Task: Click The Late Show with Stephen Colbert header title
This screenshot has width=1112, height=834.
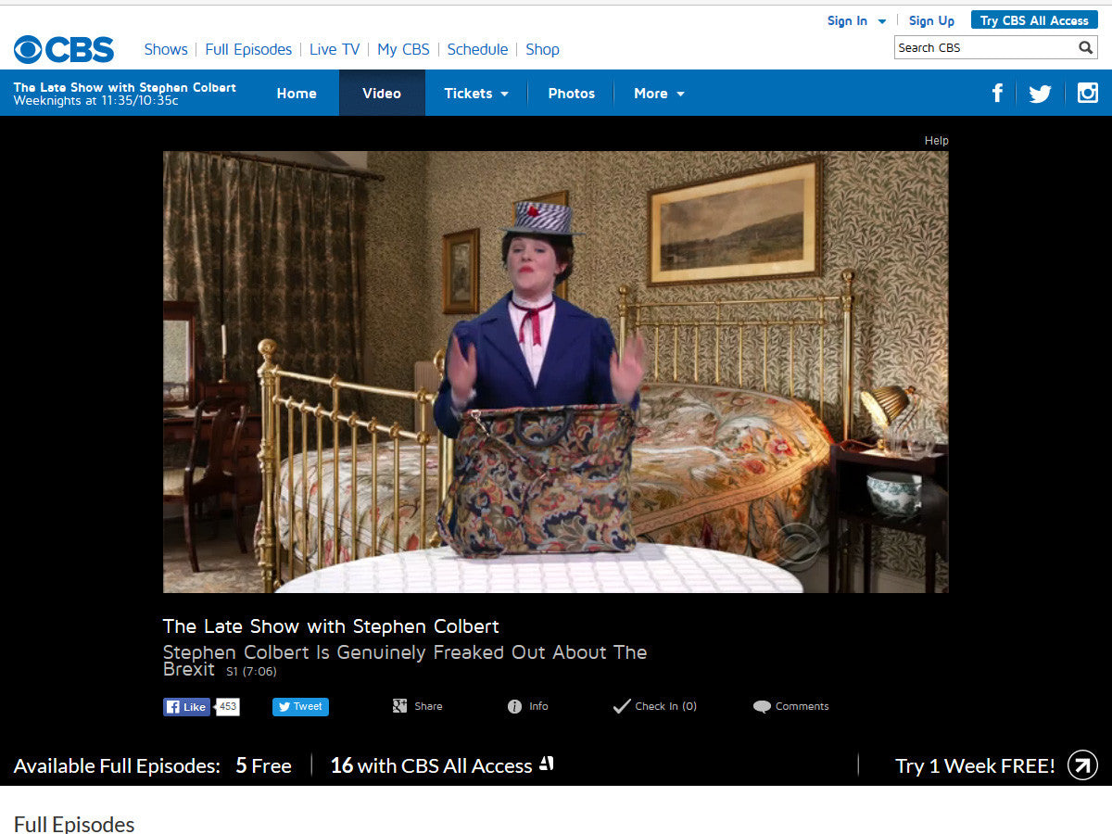Action: click(124, 87)
